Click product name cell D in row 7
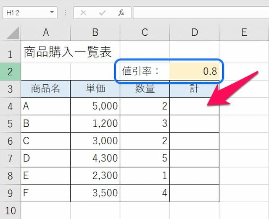Image resolution: width=269 pixels, height=219 pixels. point(46,159)
